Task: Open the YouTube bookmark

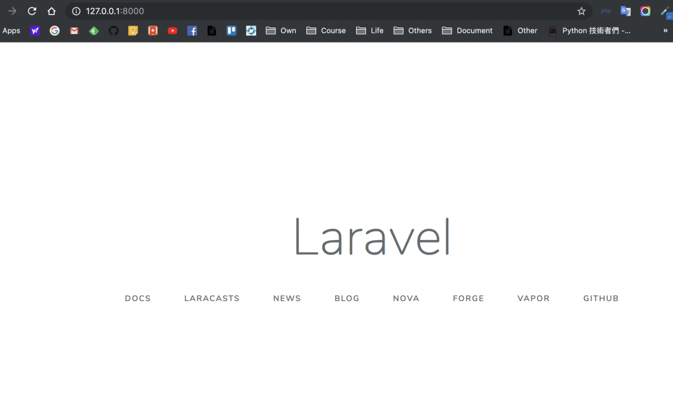Action: [x=173, y=30]
